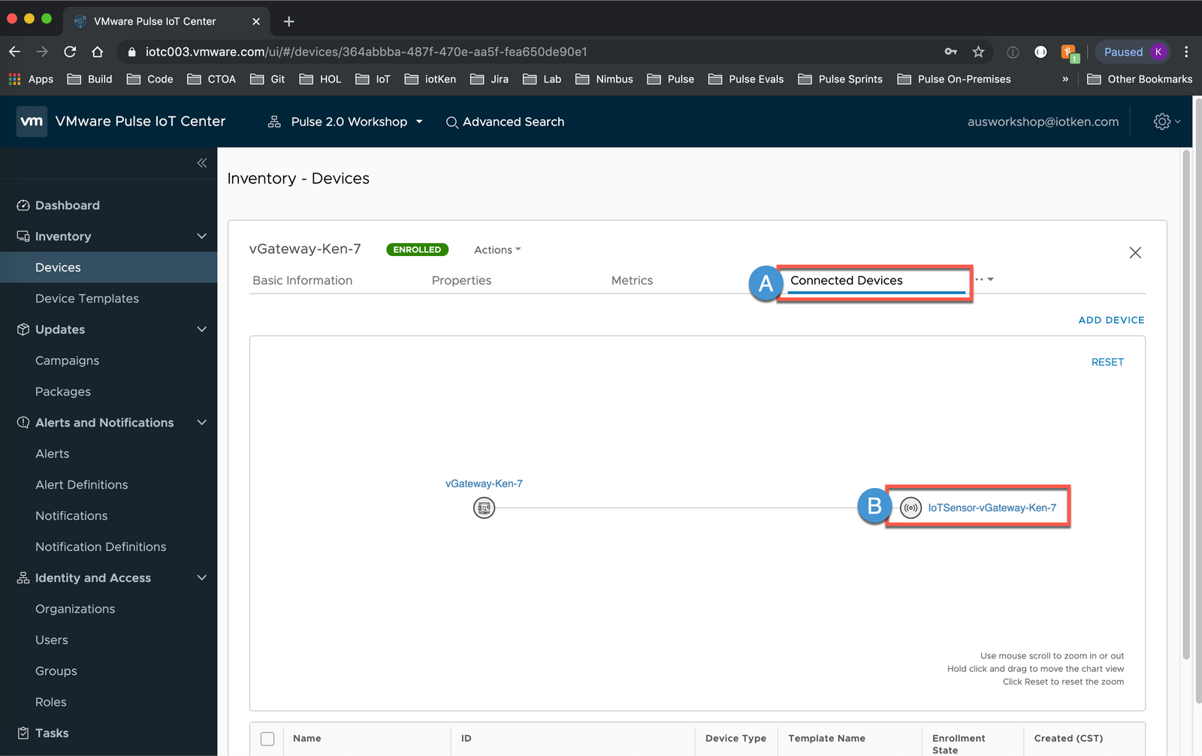Open the Advanced Search link
Screen dimensions: 1202x756
tap(513, 122)
